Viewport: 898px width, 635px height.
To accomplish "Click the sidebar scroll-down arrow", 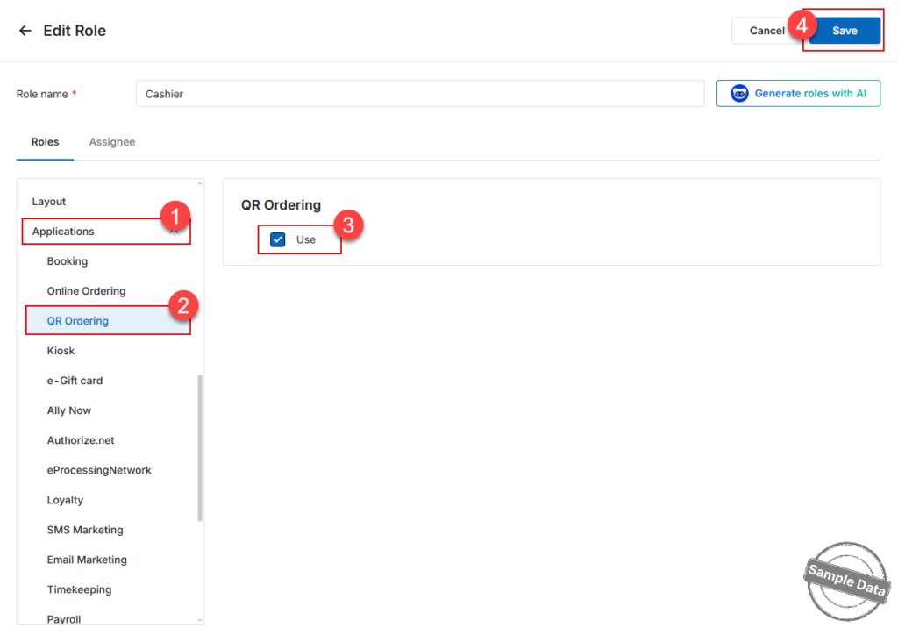I will tap(200, 620).
